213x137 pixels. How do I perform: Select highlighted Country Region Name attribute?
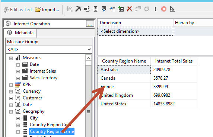pos(52,131)
